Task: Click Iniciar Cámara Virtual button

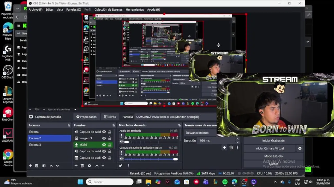Action: (270, 149)
